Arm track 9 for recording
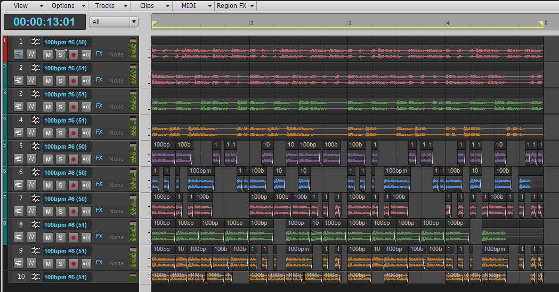Screen dimensions: 559x292 pyautogui.click(x=74, y=263)
